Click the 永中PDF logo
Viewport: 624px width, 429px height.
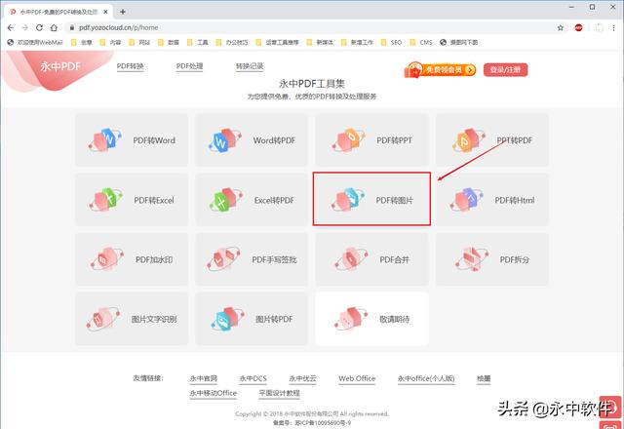point(60,66)
